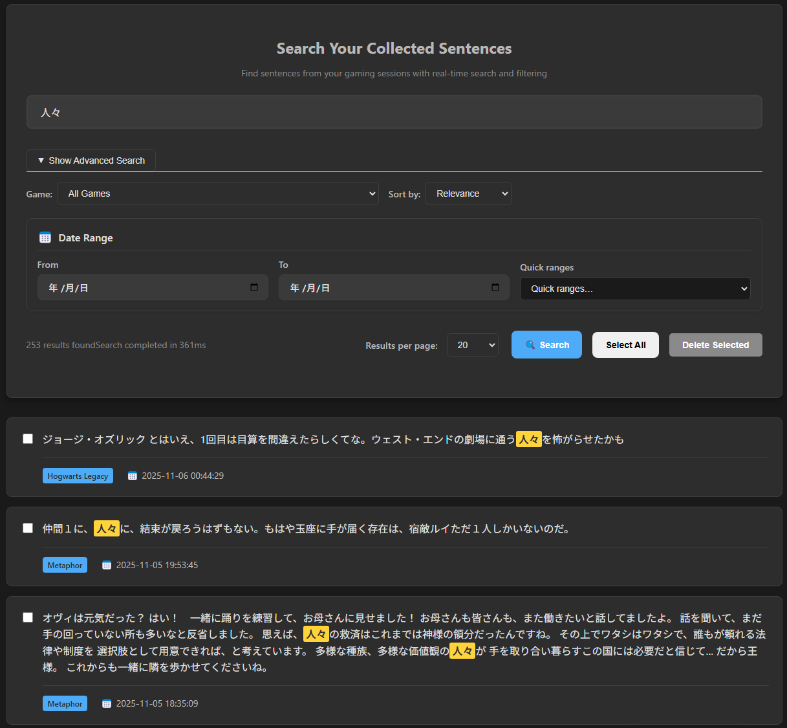Open the Sort by Relevance dropdown
The image size is (787, 728).
468,193
